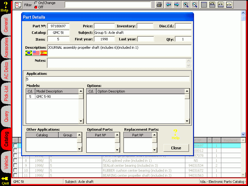
Task: Show description in Spanish via Spain flag
Action: [x=43, y=53]
